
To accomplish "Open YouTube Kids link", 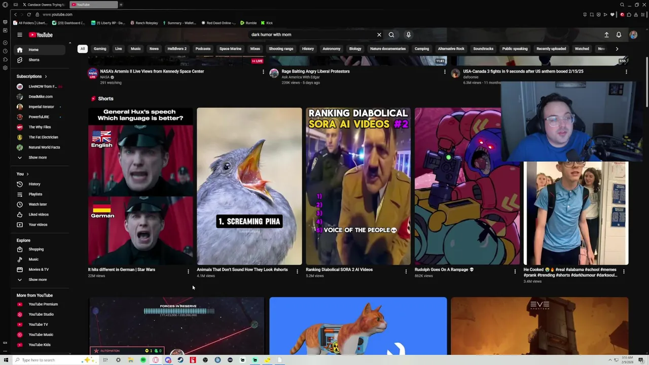I will click(x=40, y=345).
